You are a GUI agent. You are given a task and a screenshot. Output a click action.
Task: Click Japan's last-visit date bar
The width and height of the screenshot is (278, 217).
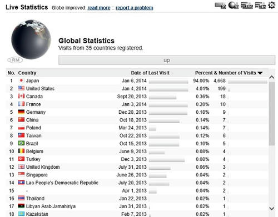point(168,82)
